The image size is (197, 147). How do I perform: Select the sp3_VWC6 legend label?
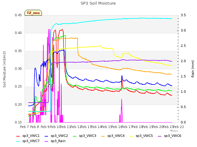tap(173, 136)
